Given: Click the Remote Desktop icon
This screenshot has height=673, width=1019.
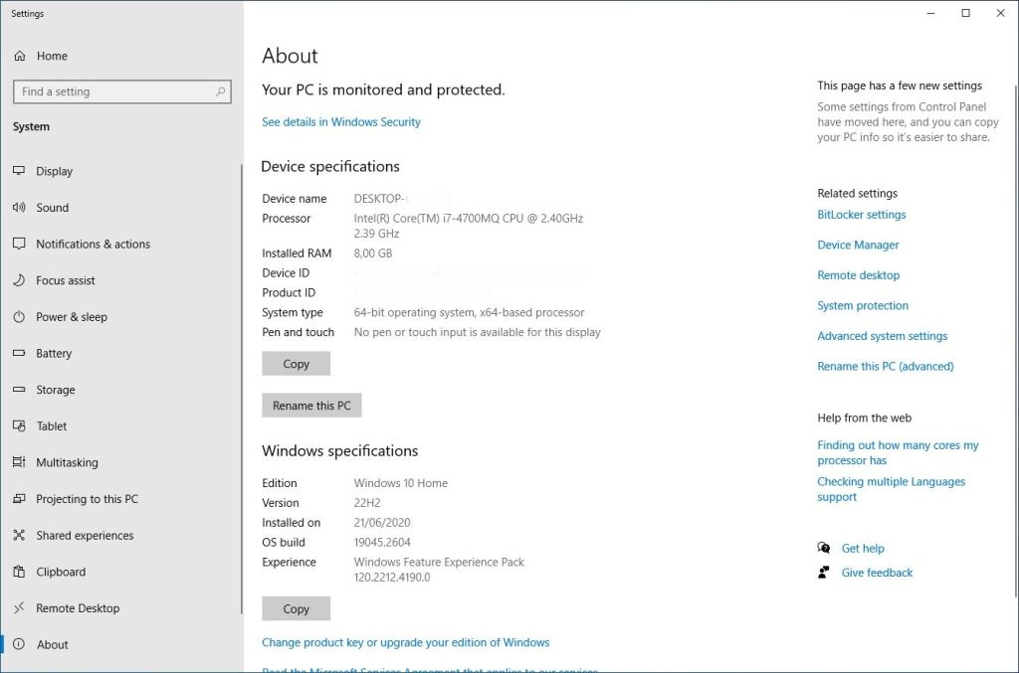Looking at the screenshot, I should 19,607.
